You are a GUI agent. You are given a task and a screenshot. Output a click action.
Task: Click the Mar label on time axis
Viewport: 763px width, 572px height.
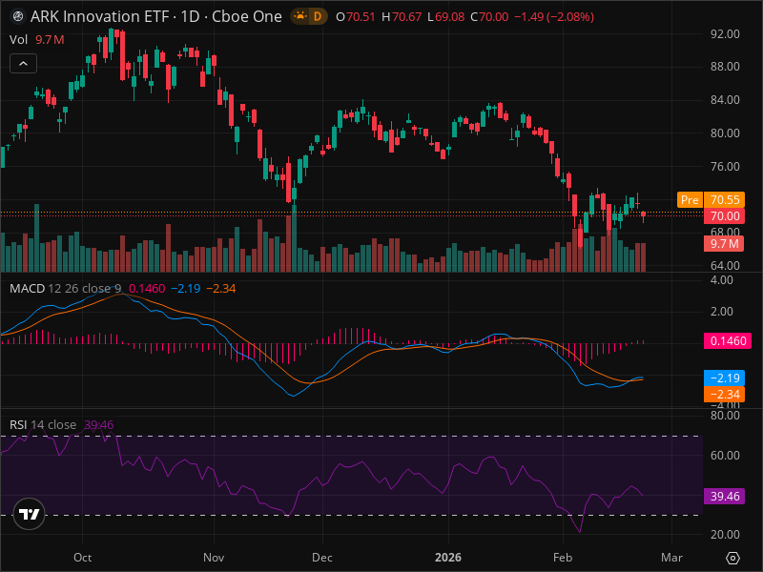click(x=672, y=558)
